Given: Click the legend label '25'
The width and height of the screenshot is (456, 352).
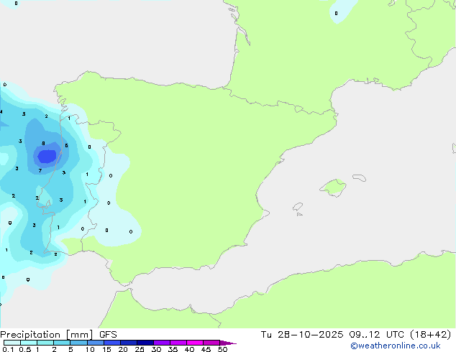Looking at the screenshot, I should click(x=140, y=349).
